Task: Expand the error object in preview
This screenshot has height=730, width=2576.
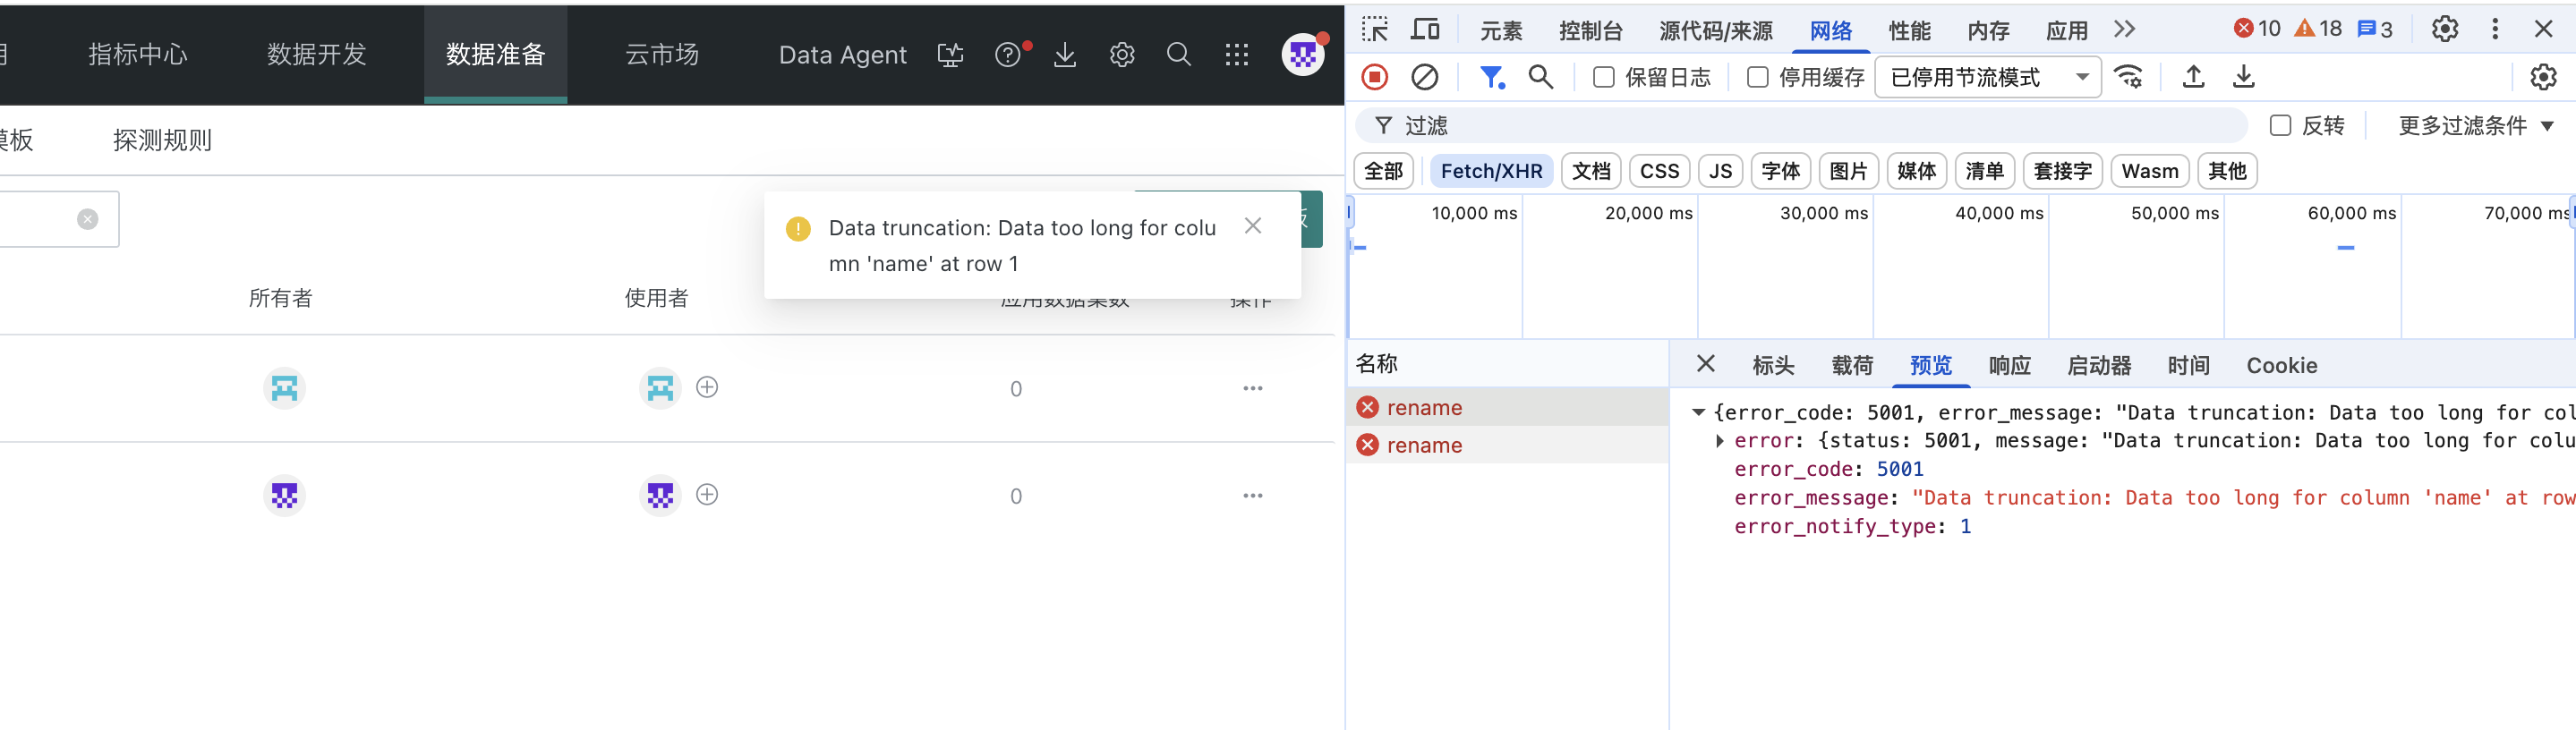Action: click(x=1719, y=440)
